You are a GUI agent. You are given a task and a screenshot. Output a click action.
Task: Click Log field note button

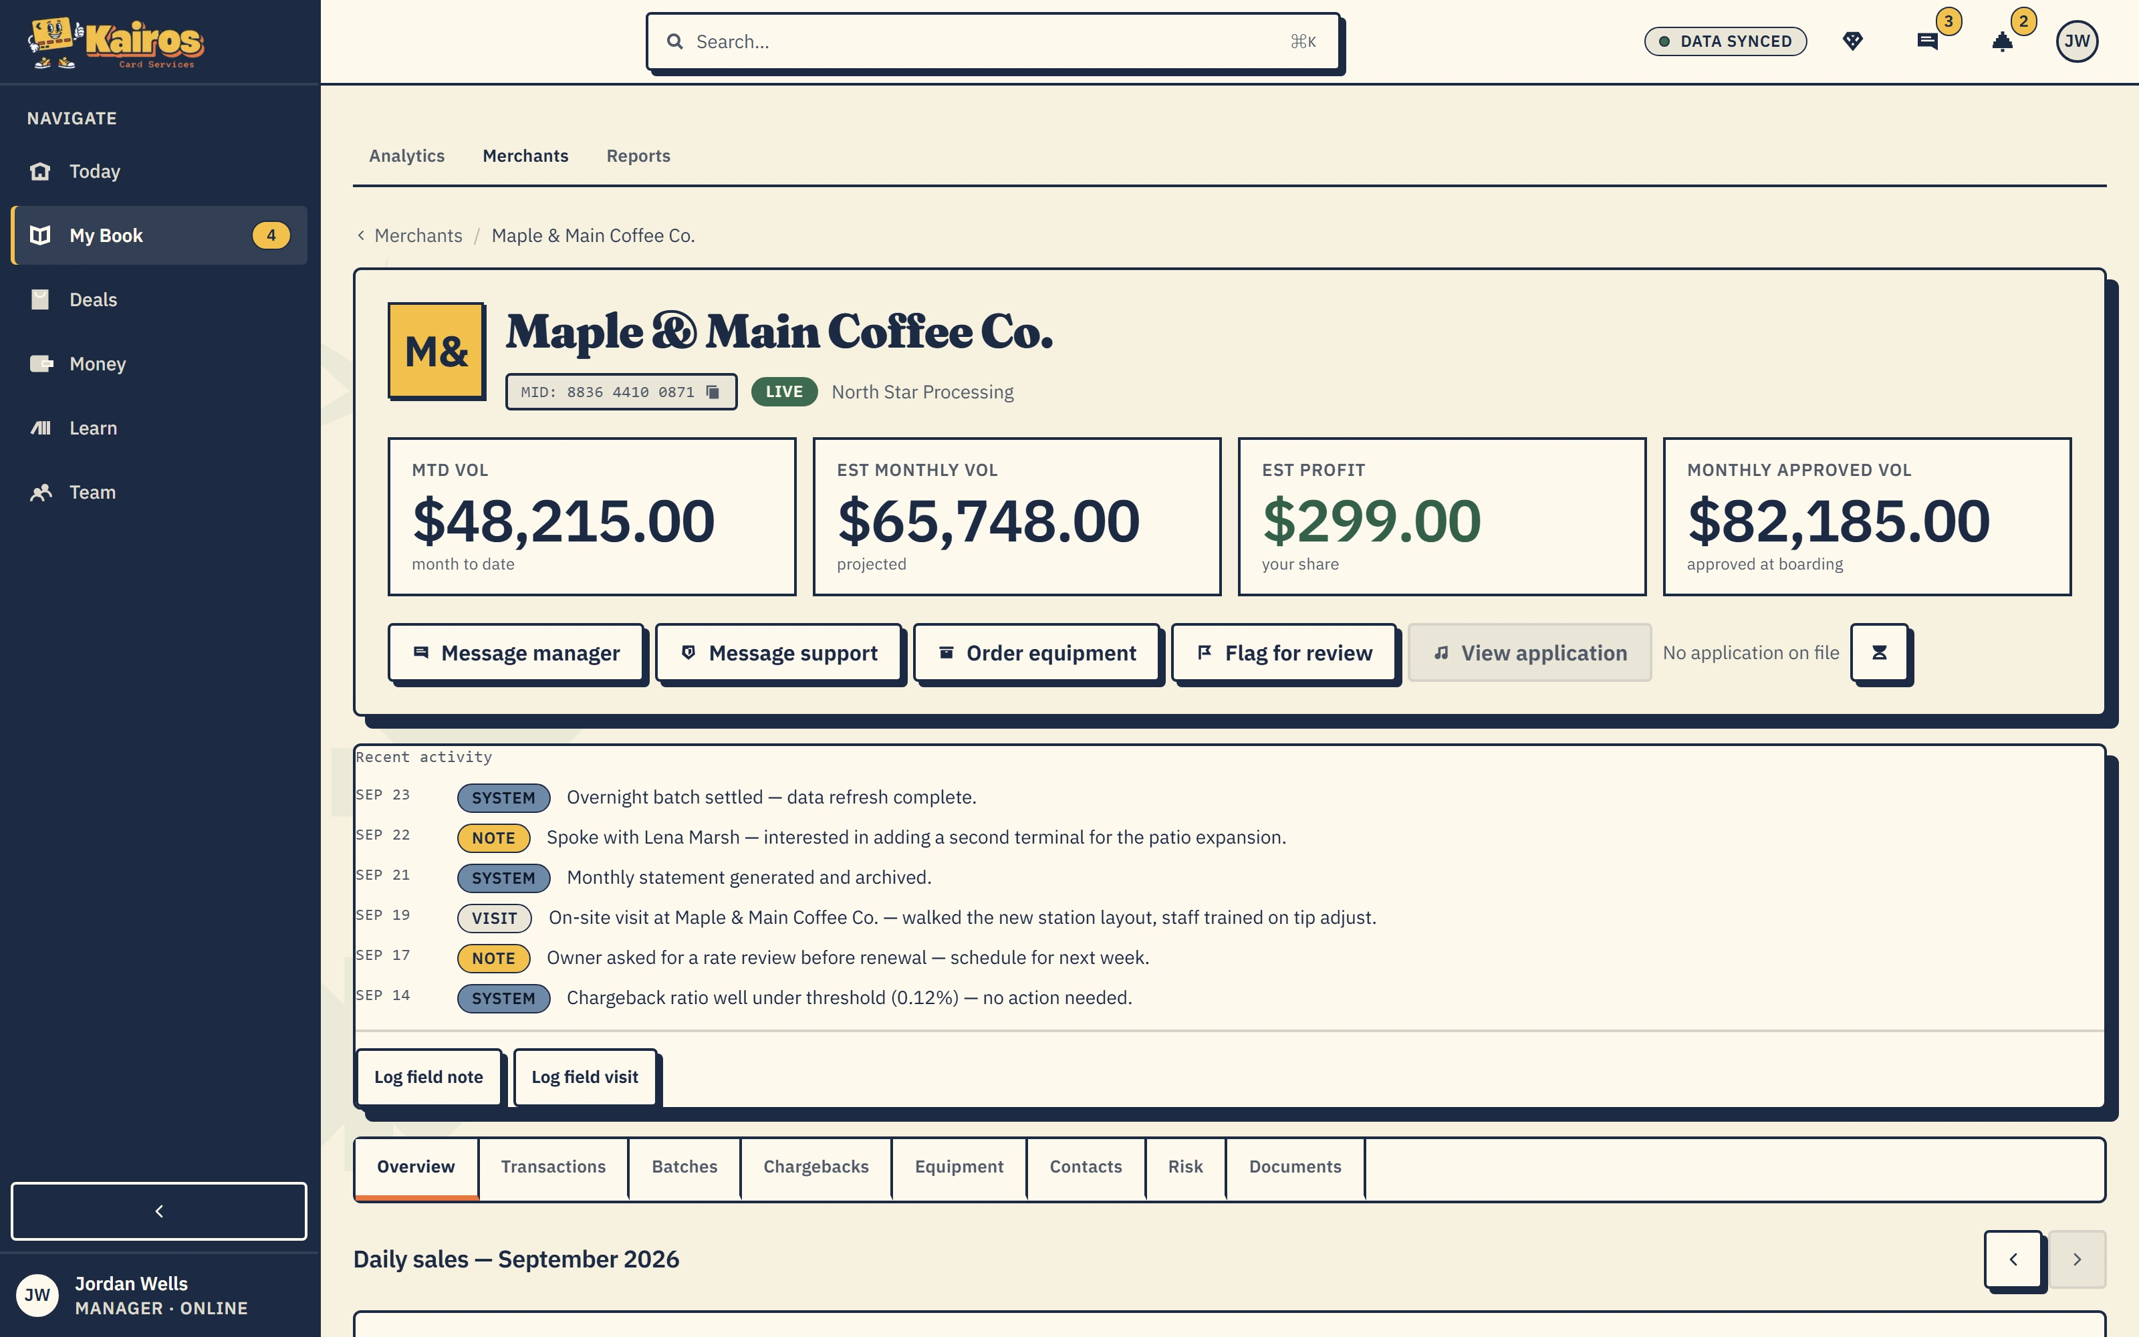pyautogui.click(x=428, y=1077)
